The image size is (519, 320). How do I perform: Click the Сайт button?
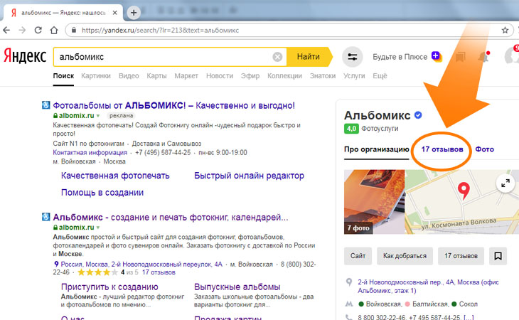(358, 256)
